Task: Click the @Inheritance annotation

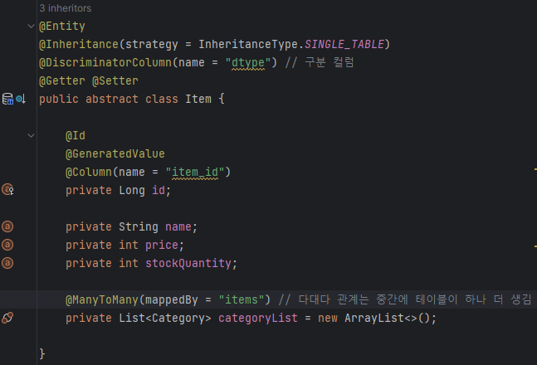Action: (79, 44)
